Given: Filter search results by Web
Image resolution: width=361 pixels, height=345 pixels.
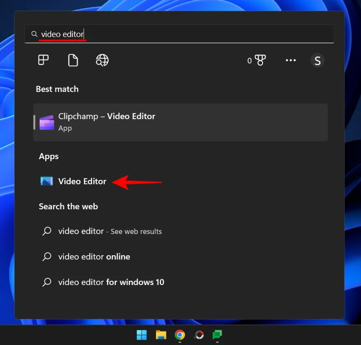Looking at the screenshot, I should (x=102, y=60).
